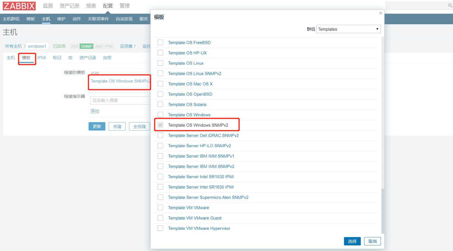Click 取消 button in dialog
The height and width of the screenshot is (251, 453).
coord(373,241)
